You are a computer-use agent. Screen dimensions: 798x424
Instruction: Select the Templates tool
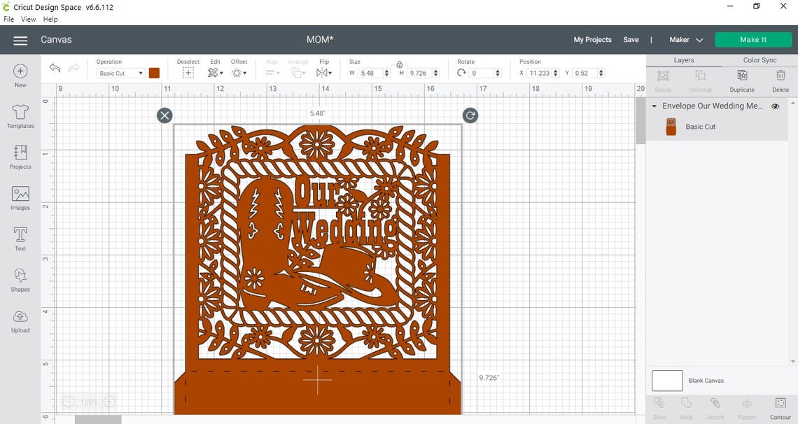click(20, 117)
